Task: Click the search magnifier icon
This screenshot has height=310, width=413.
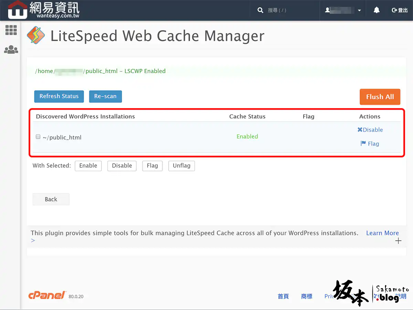Action: 260,10
